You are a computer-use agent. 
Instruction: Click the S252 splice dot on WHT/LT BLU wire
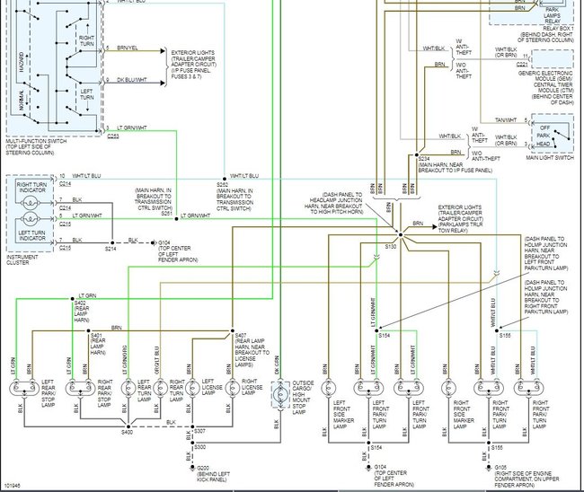pyautogui.click(x=225, y=179)
